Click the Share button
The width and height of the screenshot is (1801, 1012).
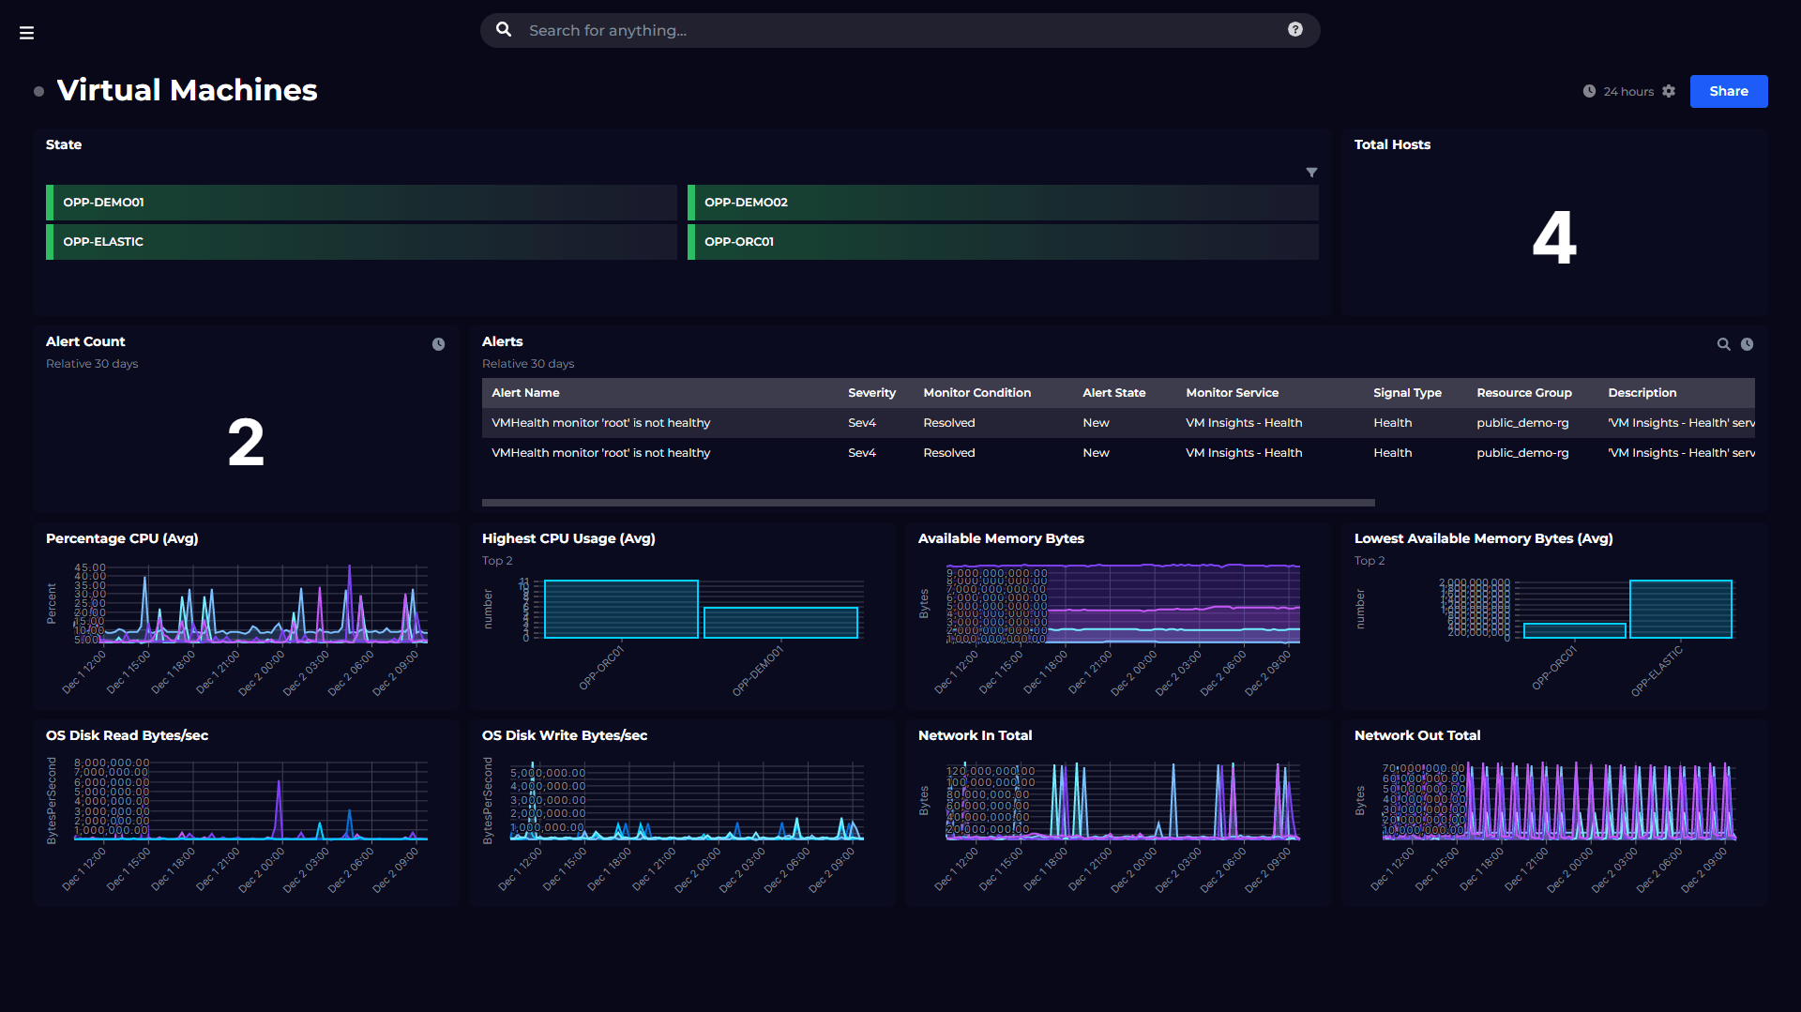click(1728, 91)
